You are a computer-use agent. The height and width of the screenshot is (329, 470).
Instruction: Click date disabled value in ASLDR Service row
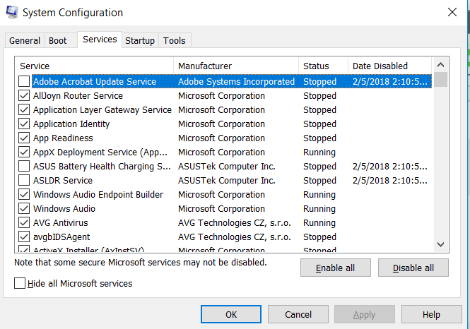pyautogui.click(x=390, y=180)
